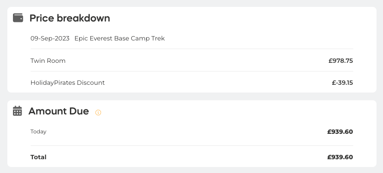Screen dimensions: 383x173
Task: Click the Epic Everest Base Camp Trek title
Action: [x=120, y=38]
